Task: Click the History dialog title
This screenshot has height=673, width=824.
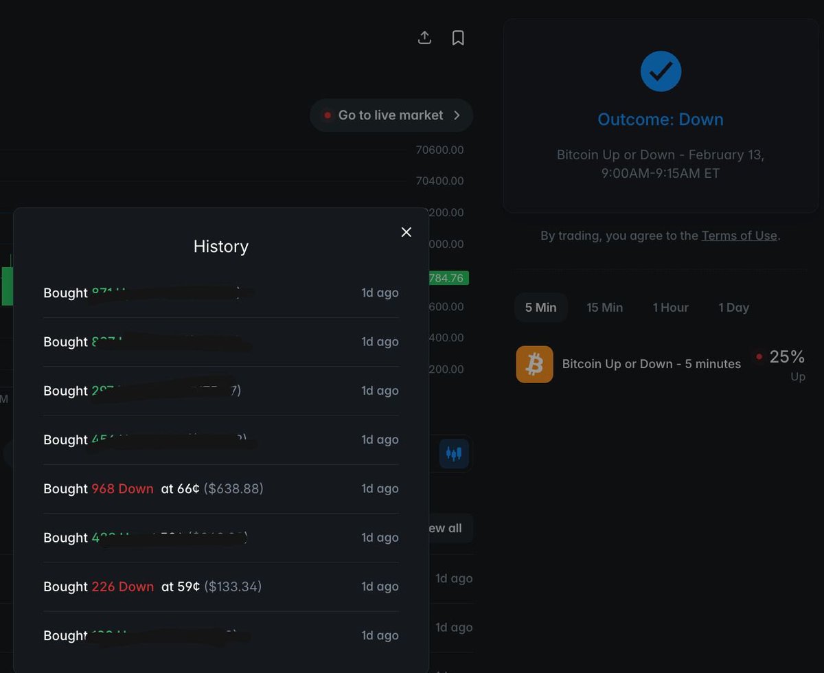Action: (221, 247)
